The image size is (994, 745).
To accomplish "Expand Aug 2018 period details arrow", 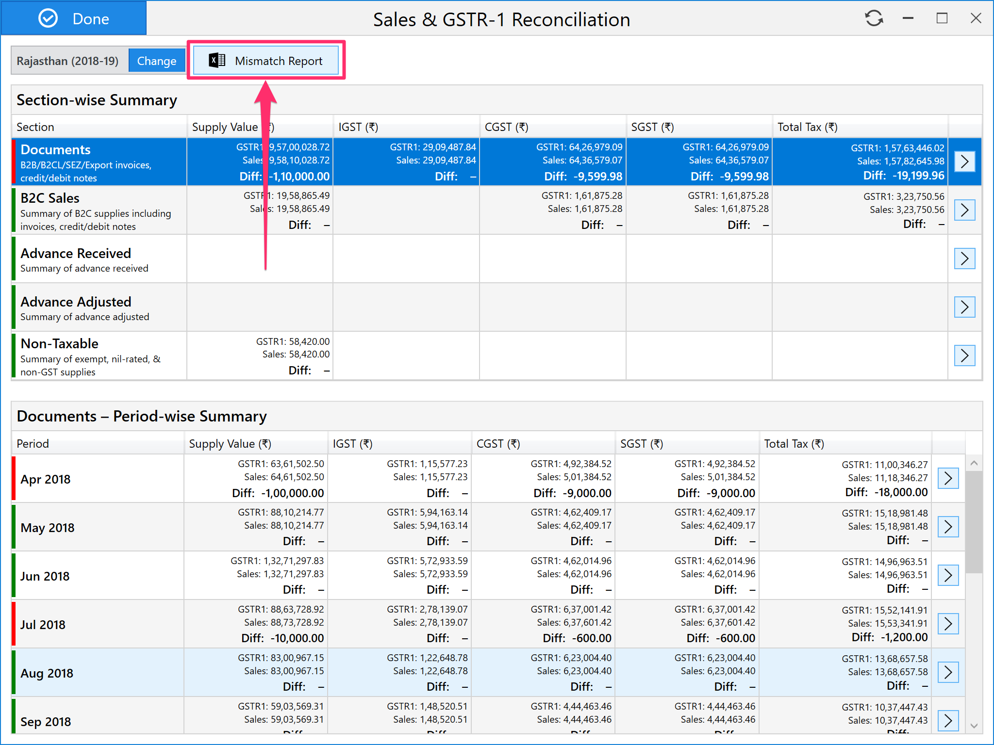I will coord(948,672).
